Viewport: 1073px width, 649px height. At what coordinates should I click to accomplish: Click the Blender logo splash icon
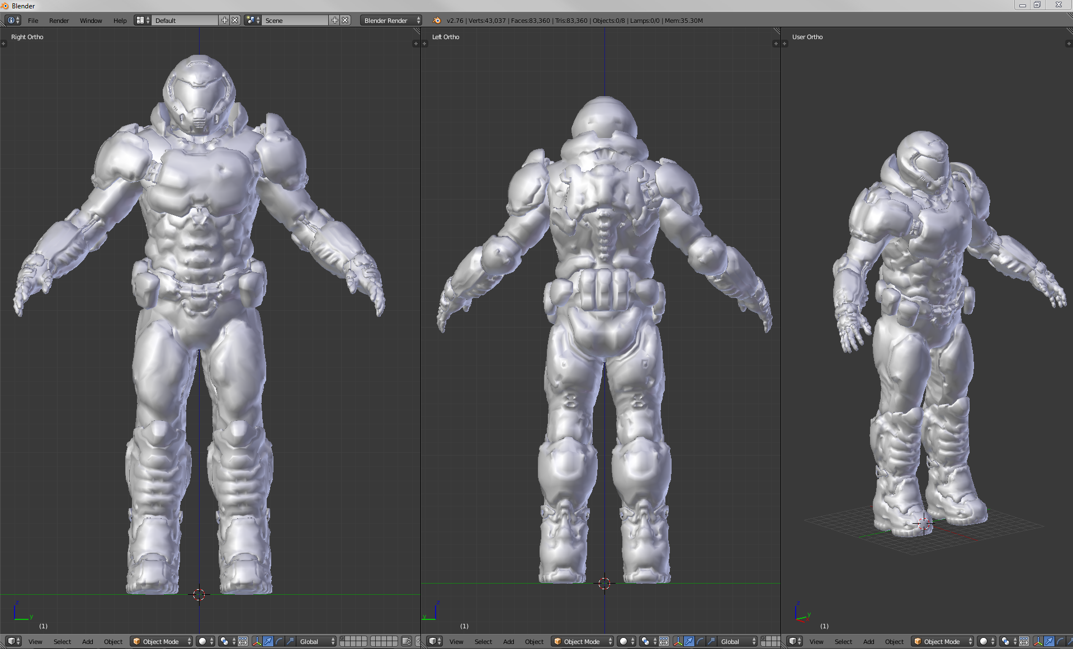coord(437,20)
